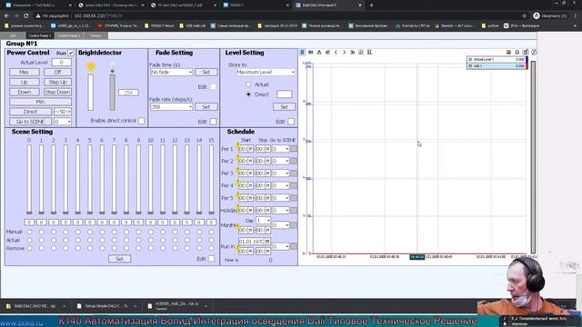Image resolution: width=582 pixels, height=327 pixels.
Task: Click the Max button
Action: [x=25, y=72]
